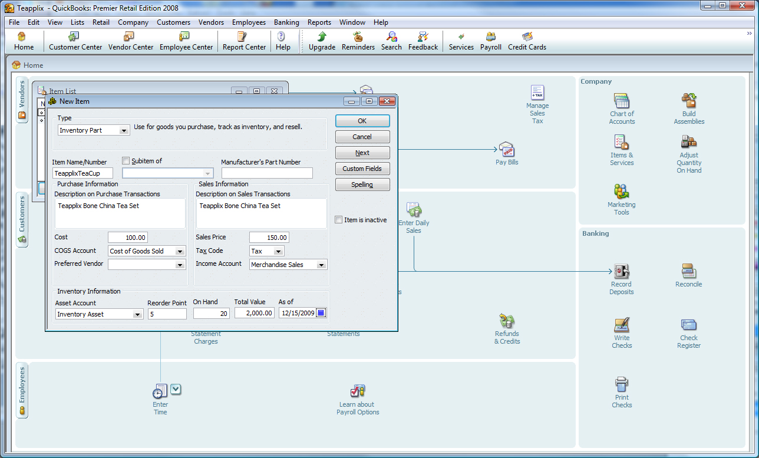759x458 pixels.
Task: Open the As of date calendar picker
Action: click(x=321, y=313)
